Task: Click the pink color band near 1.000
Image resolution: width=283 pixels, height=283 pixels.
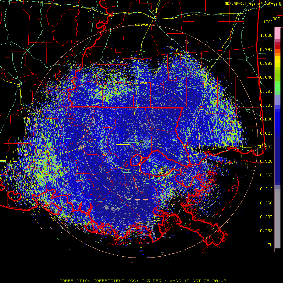Action: [278, 33]
